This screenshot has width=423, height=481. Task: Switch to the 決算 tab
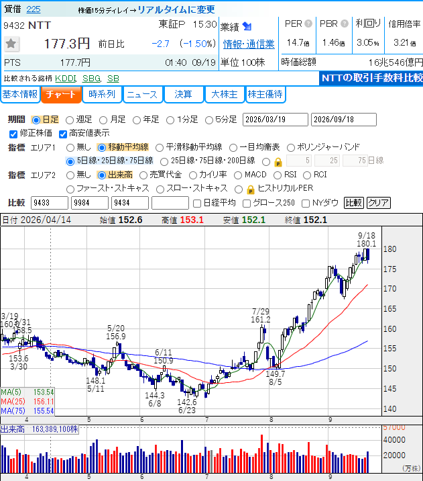[184, 94]
